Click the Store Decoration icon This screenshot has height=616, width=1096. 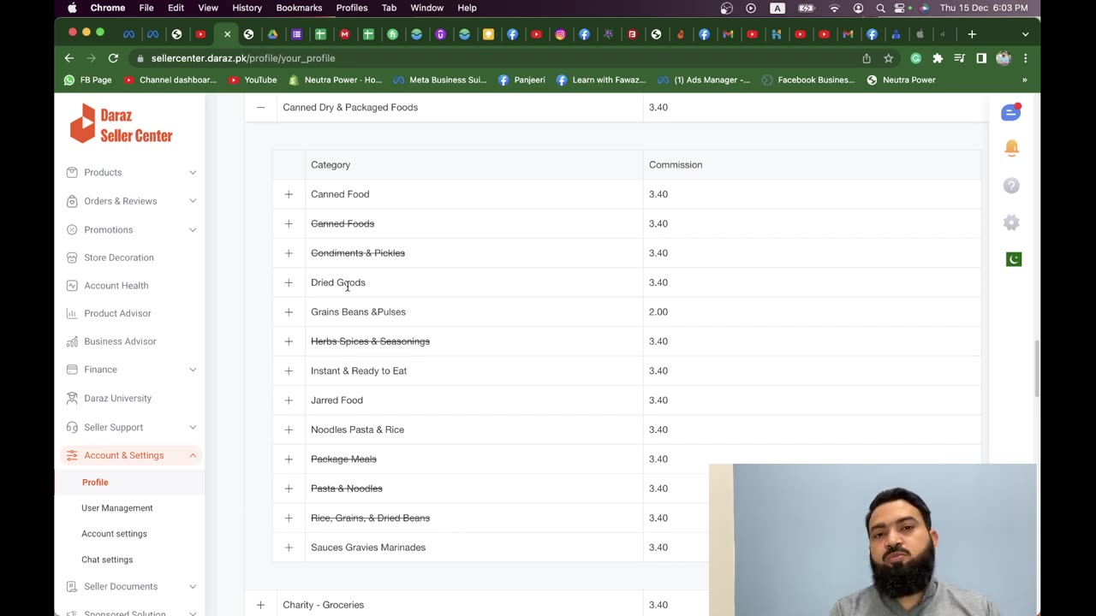72,258
